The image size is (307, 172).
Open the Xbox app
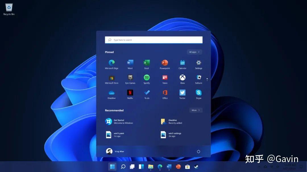(x=182, y=77)
